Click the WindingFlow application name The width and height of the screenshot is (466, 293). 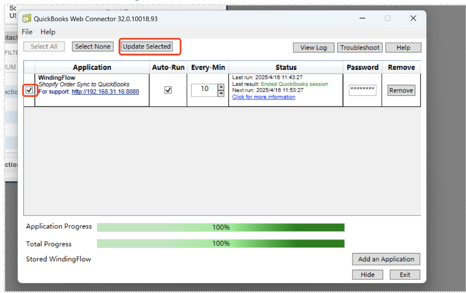click(57, 78)
